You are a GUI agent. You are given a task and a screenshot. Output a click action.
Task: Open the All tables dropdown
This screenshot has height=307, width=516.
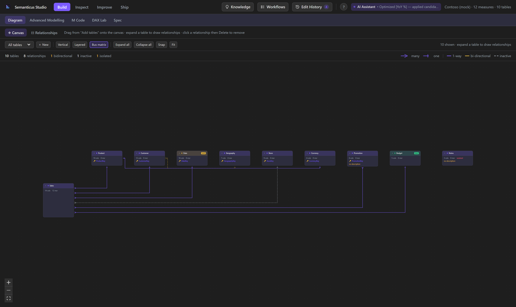(19, 45)
